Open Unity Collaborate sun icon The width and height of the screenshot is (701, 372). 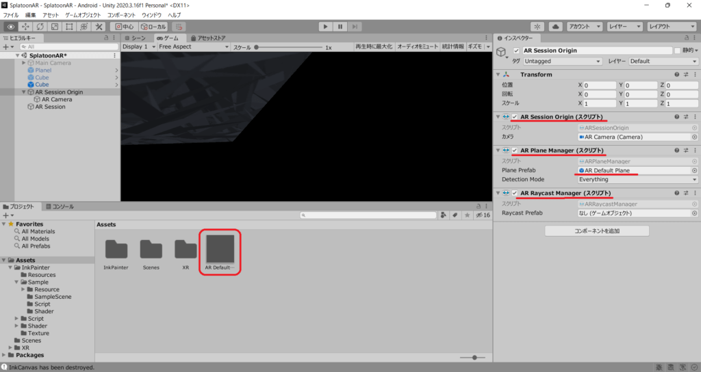pyautogui.click(x=537, y=27)
